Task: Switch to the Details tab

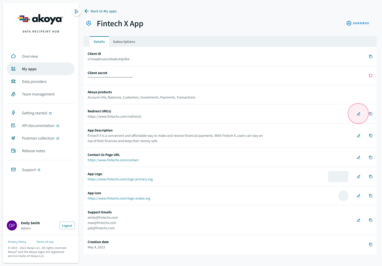Action: [99, 42]
